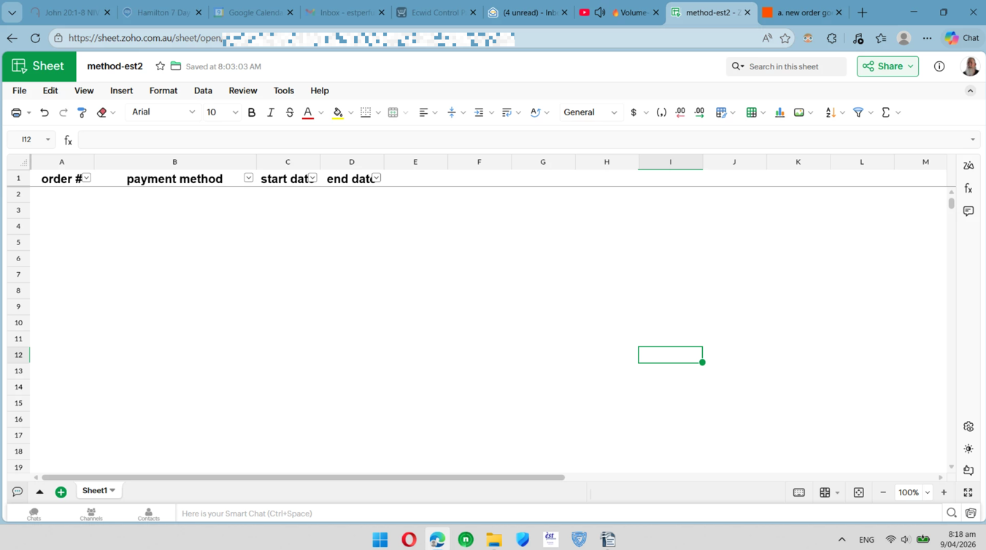986x550 pixels.
Task: Click the Insert Image icon
Action: pyautogui.click(x=799, y=112)
